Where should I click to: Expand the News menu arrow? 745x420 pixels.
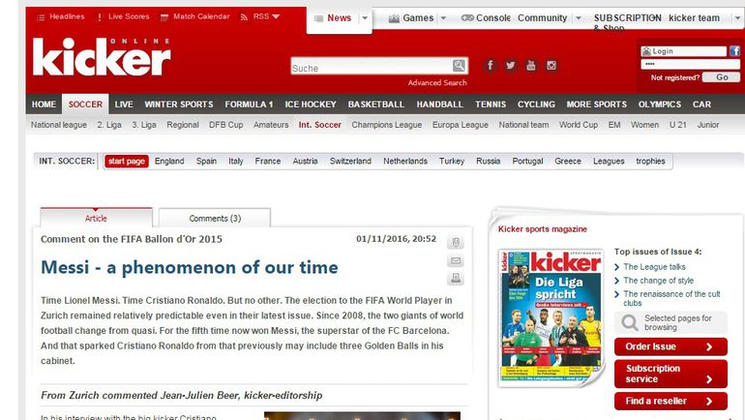pyautogui.click(x=365, y=18)
